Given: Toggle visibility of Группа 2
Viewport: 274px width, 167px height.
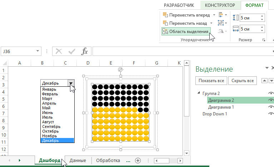Looking at the screenshot, I should pyautogui.click(x=271, y=94).
